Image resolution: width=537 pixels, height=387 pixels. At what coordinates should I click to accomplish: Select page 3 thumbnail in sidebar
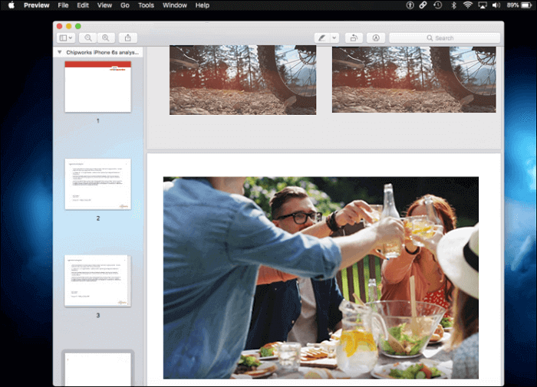coord(97,280)
